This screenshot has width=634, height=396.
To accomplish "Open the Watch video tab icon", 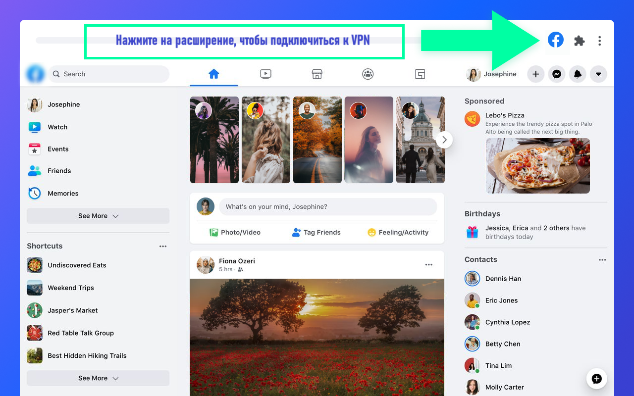I will [x=265, y=73].
